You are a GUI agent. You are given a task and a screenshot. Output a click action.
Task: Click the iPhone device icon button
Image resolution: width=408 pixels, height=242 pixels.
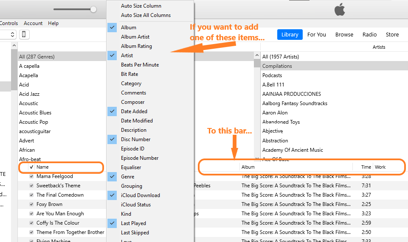24,34
